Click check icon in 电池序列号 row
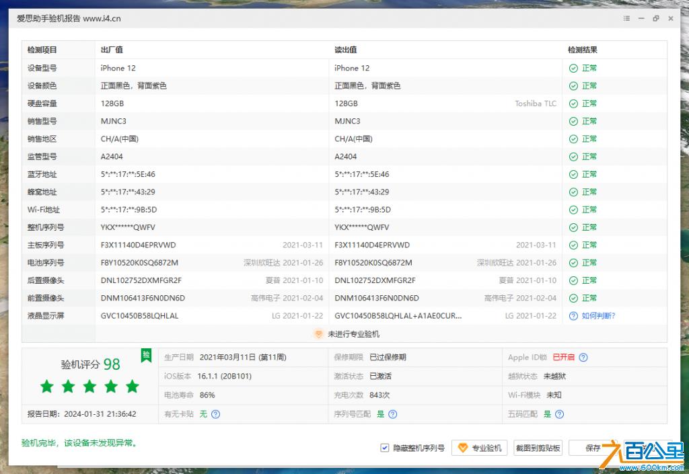This screenshot has width=689, height=474. pyautogui.click(x=573, y=263)
